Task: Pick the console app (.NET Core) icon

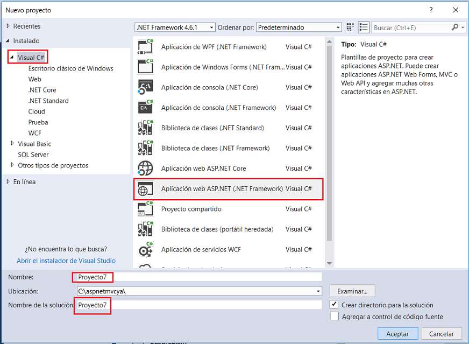Action: click(145, 87)
